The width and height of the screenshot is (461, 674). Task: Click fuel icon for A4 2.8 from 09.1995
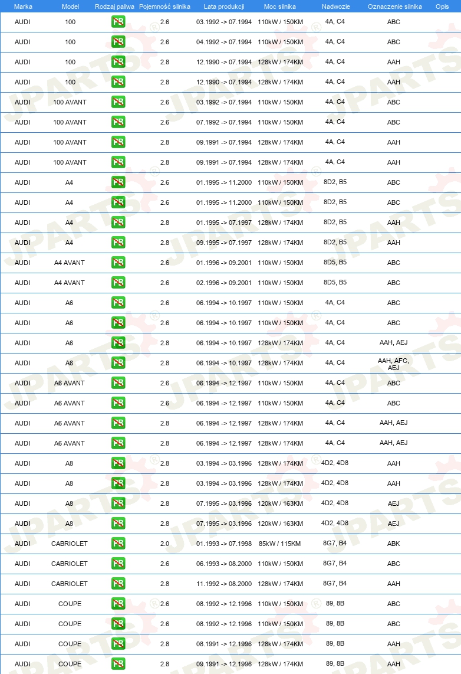click(118, 243)
